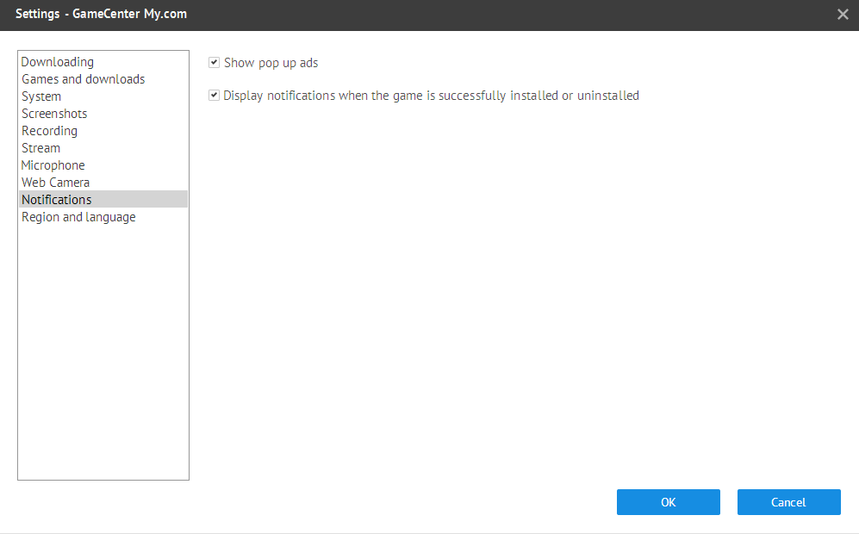This screenshot has width=859, height=534.
Task: Choose Web Camera in sidebar
Action: pos(55,183)
